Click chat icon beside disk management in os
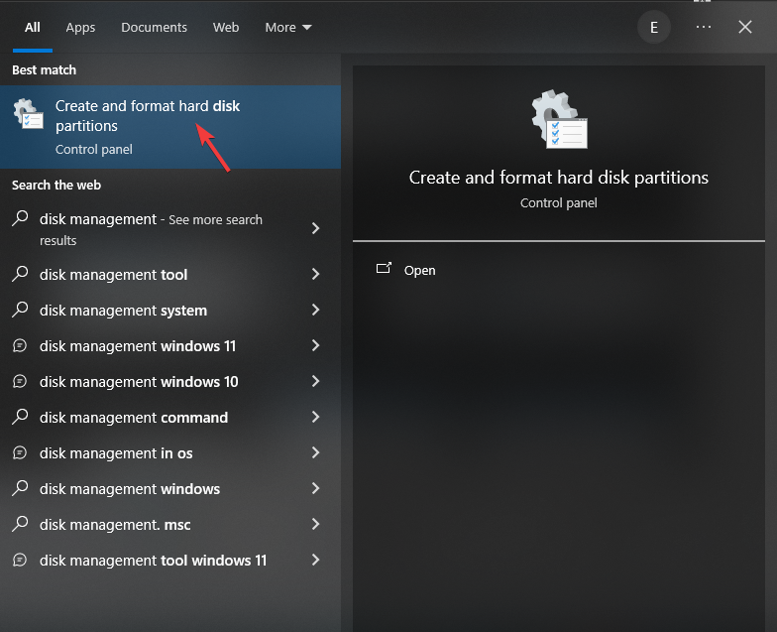777x632 pixels. [20, 452]
